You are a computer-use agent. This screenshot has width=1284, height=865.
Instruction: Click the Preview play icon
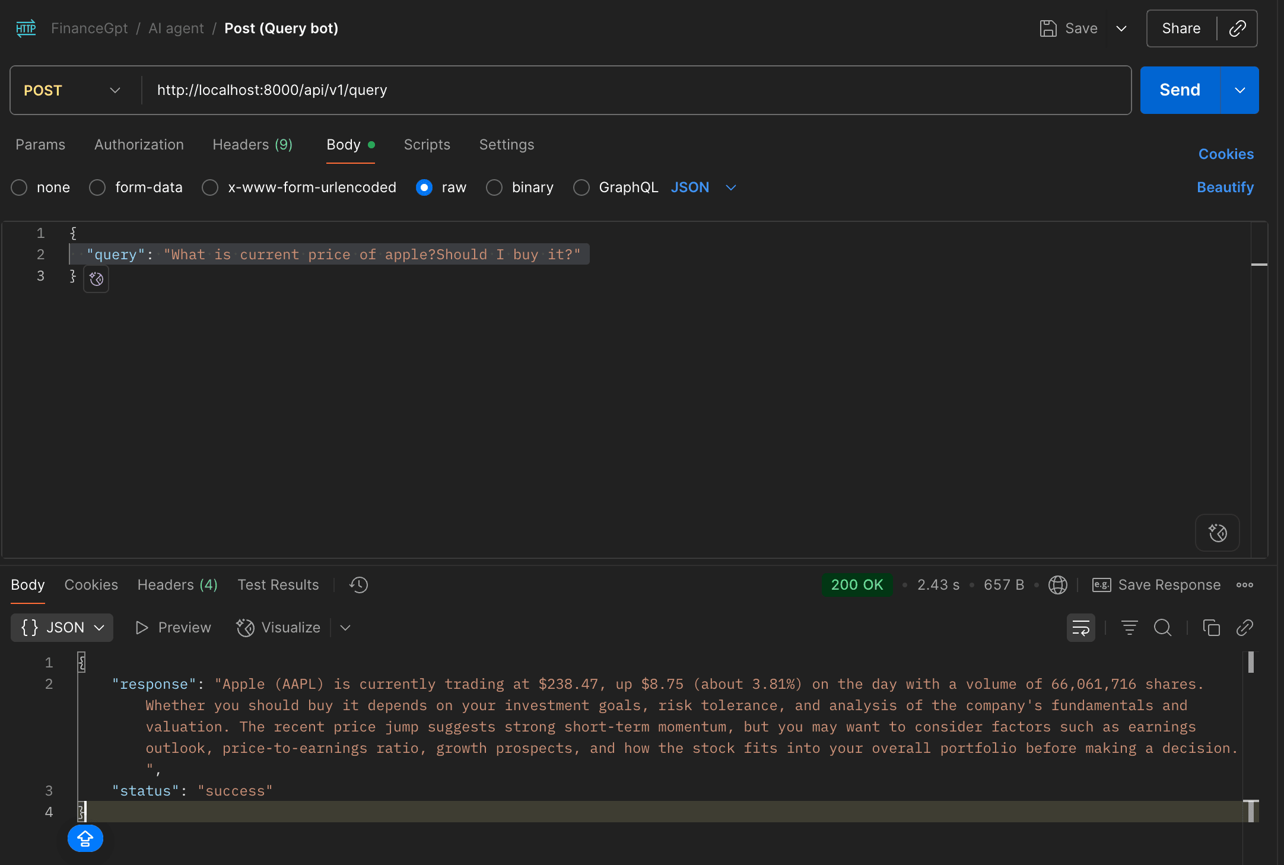coord(141,628)
